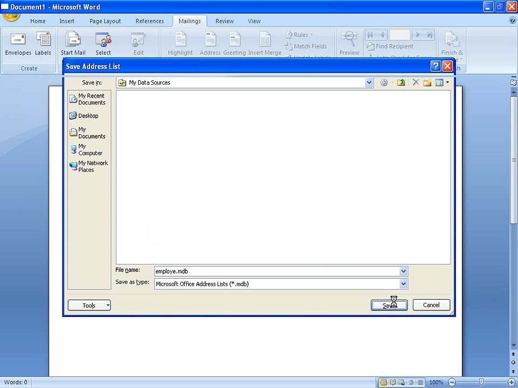This screenshot has height=388, width=518.
Task: Switch to the Review tab
Action: (224, 21)
